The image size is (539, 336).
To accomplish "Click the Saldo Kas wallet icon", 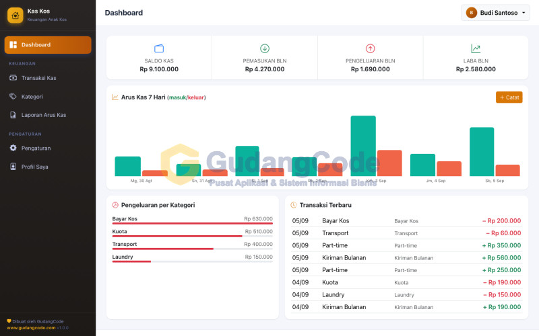I will [159, 48].
